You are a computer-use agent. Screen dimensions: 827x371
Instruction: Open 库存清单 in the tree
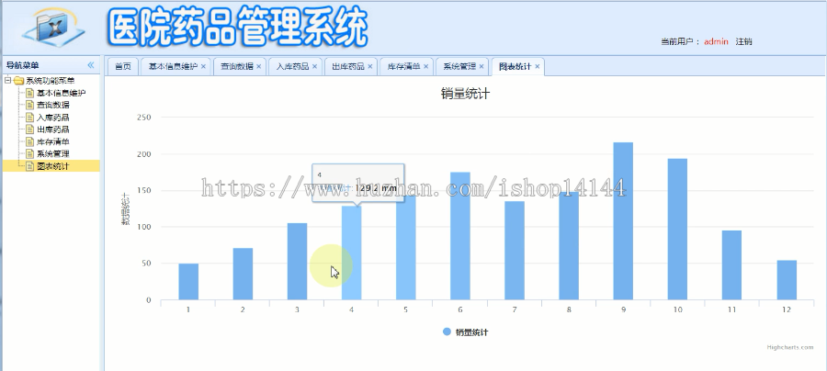pyautogui.click(x=52, y=141)
